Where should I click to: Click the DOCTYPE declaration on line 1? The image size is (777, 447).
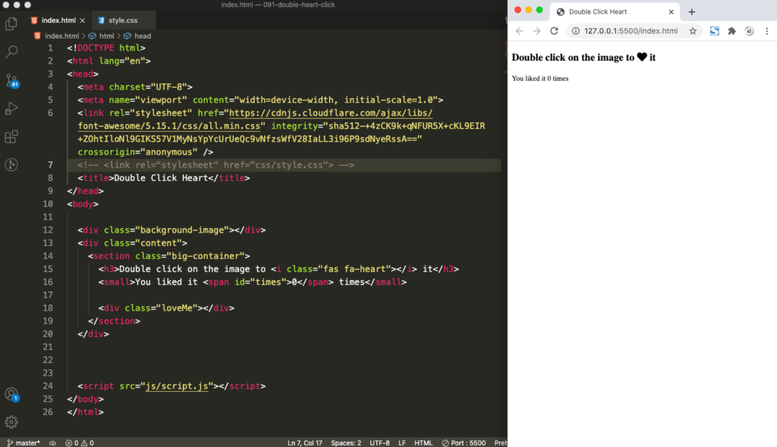click(106, 48)
